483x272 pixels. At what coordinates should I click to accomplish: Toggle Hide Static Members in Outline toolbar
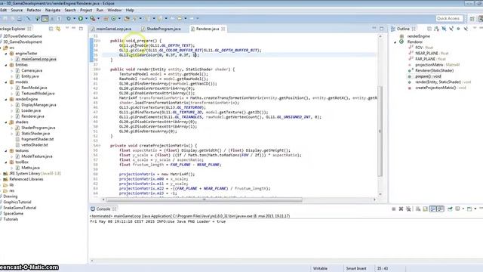tap(451, 29)
